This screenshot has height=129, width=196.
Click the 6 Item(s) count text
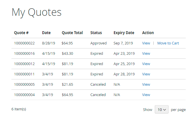pyautogui.click(x=19, y=109)
